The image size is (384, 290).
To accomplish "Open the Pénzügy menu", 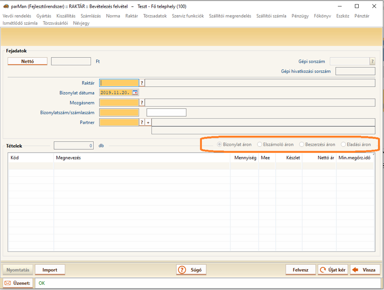I will point(300,16).
